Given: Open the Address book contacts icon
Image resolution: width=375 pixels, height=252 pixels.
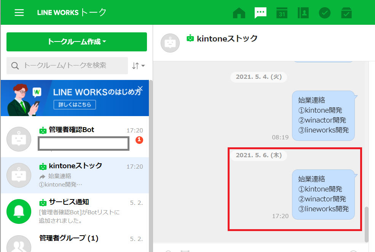Looking at the screenshot, I should (303, 13).
